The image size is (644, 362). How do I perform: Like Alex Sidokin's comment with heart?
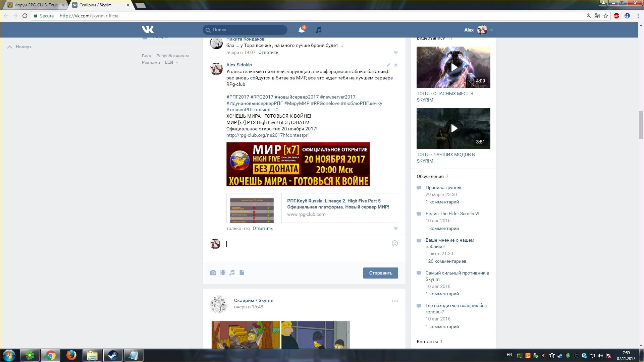[396, 229]
